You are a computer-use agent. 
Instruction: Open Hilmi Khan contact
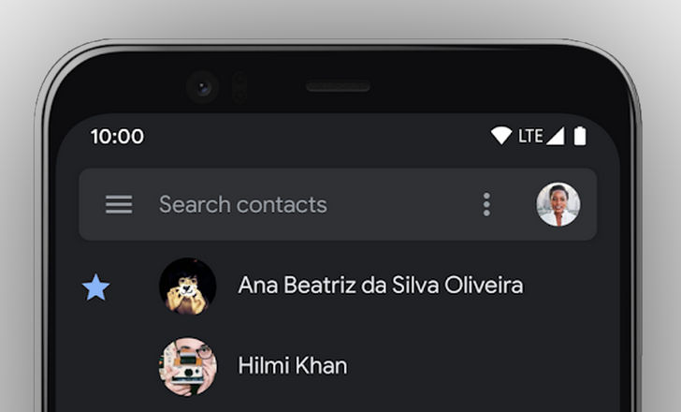click(293, 365)
